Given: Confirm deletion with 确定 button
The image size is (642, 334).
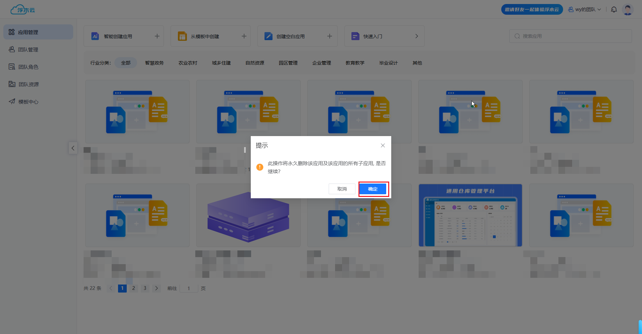Looking at the screenshot, I should coord(373,189).
